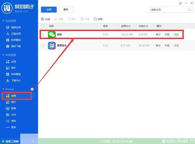Switch to the 全部 tab

pos(49,10)
